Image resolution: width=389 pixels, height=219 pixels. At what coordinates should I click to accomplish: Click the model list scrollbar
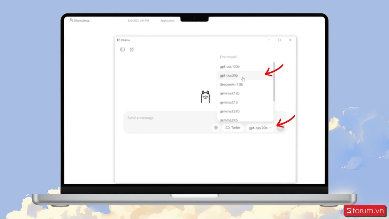tap(274, 81)
